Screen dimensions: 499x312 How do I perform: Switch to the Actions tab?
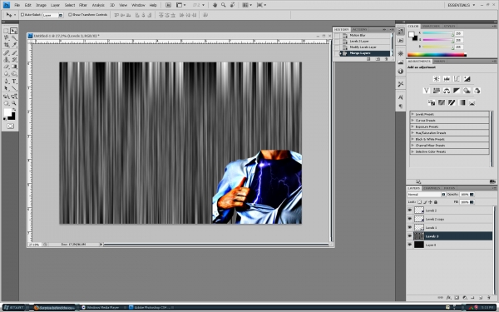(359, 29)
